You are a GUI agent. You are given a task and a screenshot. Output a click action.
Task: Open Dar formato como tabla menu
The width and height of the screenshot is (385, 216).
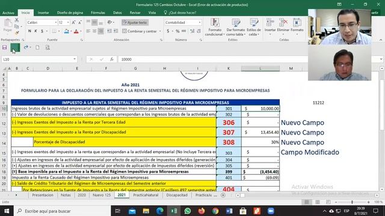coord(236,27)
